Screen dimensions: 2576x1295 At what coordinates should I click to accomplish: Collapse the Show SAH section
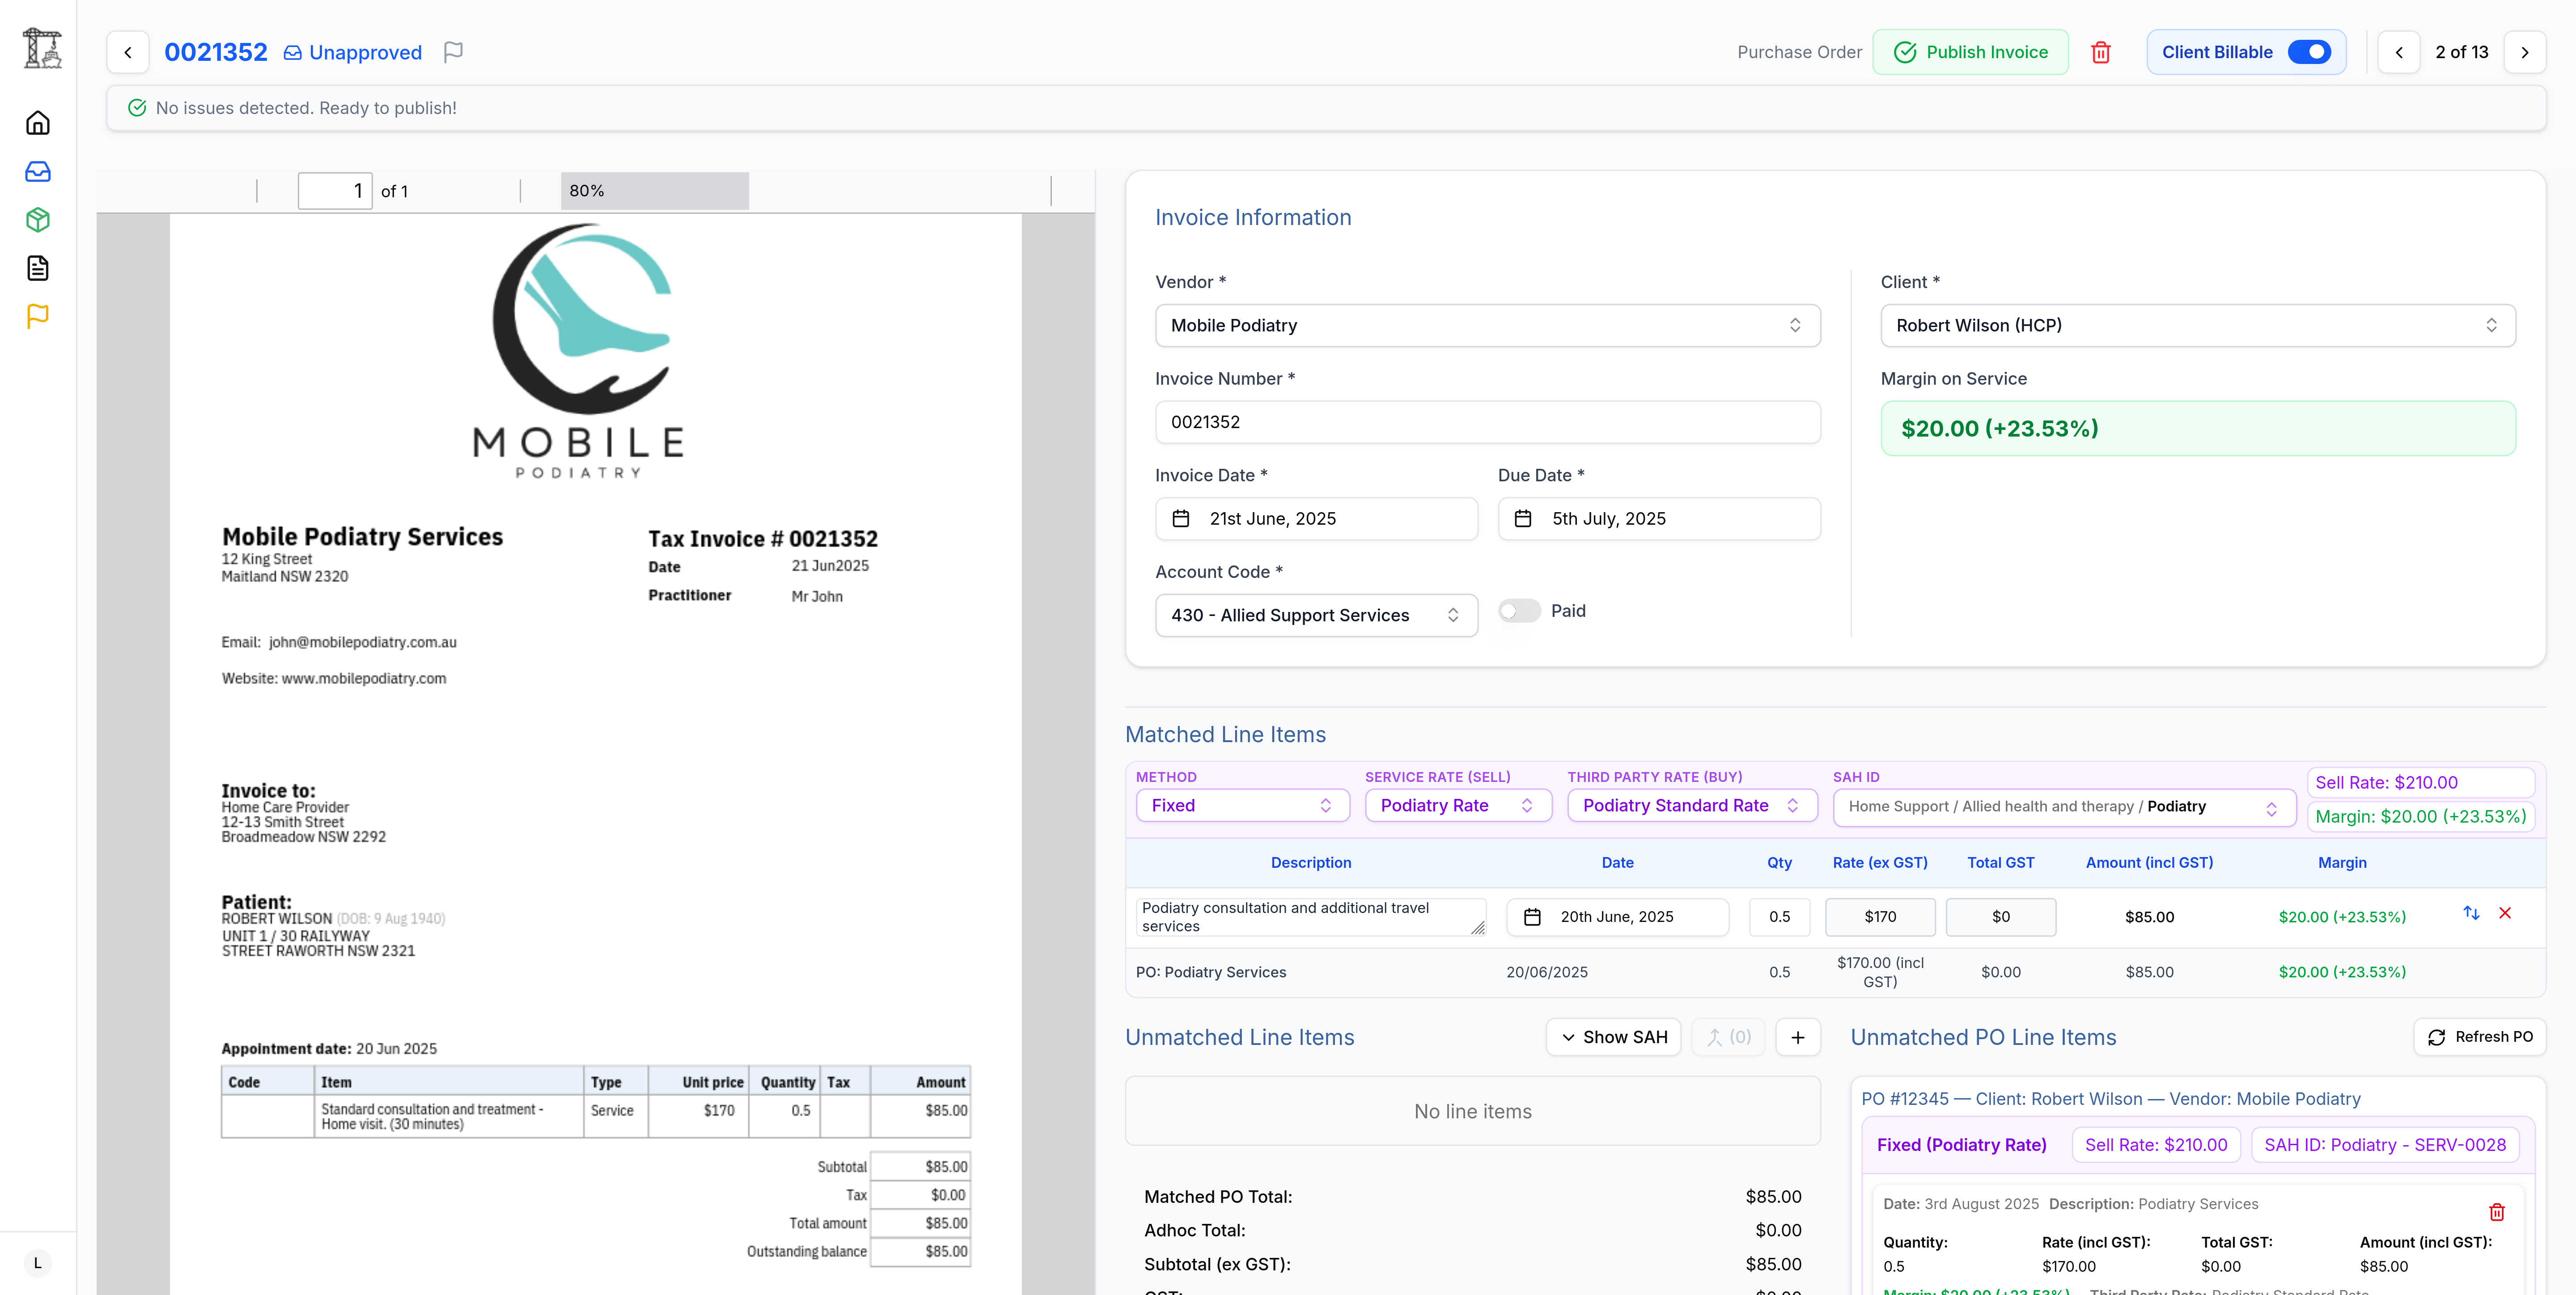click(1613, 1037)
